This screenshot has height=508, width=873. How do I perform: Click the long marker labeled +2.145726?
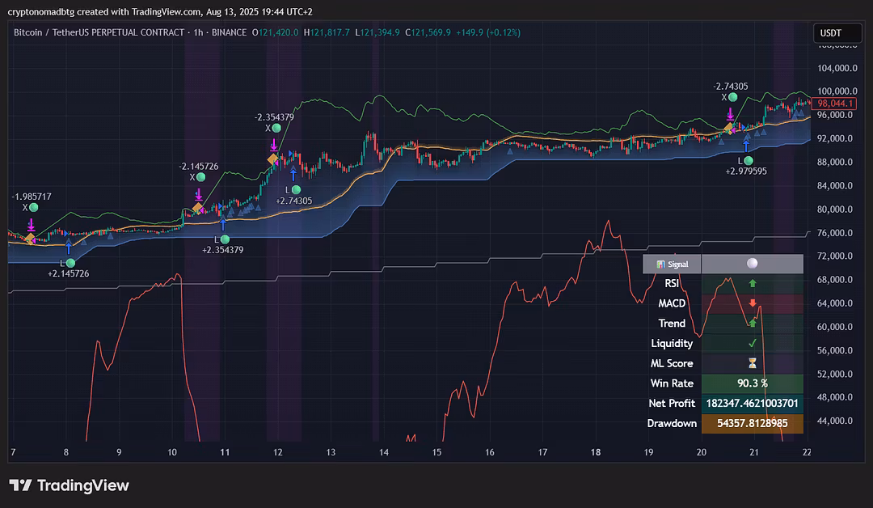coord(70,263)
